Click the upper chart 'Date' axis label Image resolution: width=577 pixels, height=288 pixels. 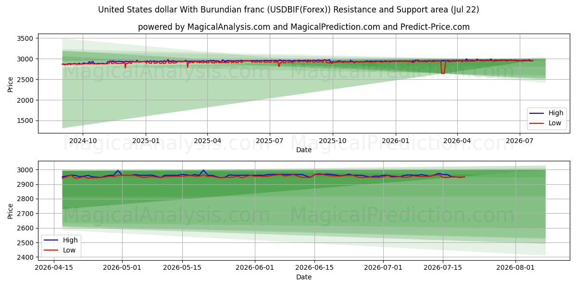(x=303, y=150)
